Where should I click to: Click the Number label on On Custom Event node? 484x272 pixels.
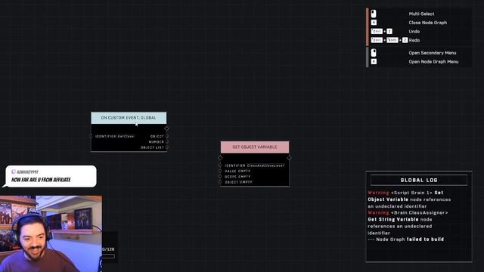(157, 142)
